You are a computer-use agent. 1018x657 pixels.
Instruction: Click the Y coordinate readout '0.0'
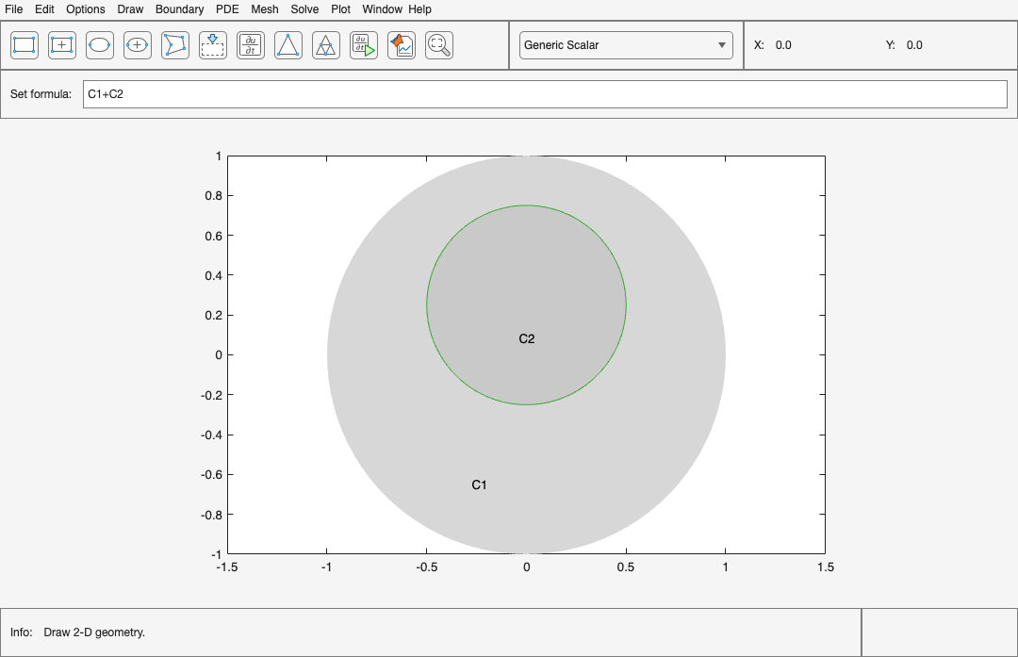[914, 45]
